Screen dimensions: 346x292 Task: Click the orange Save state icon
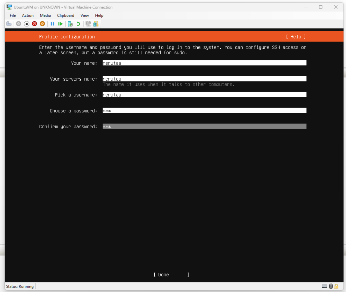(42, 24)
